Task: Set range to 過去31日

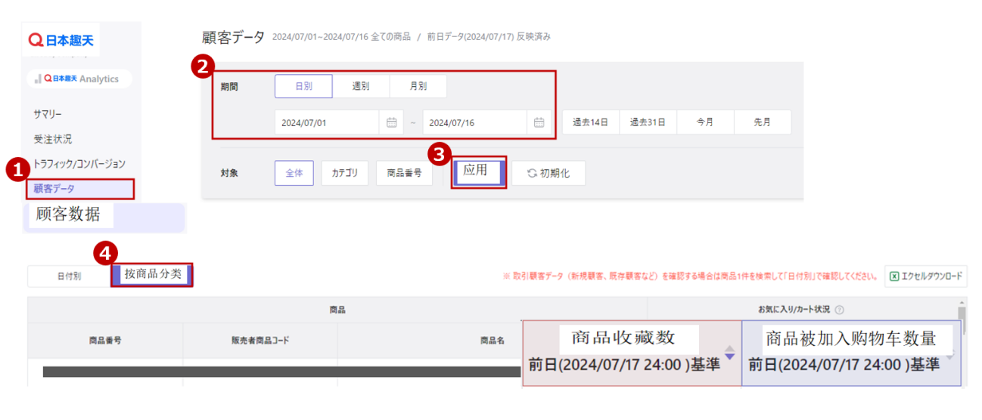Action: pyautogui.click(x=648, y=122)
